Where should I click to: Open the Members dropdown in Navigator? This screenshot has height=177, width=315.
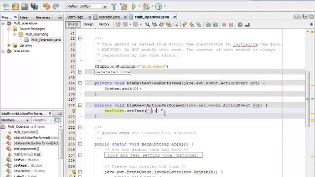(x=15, y=120)
